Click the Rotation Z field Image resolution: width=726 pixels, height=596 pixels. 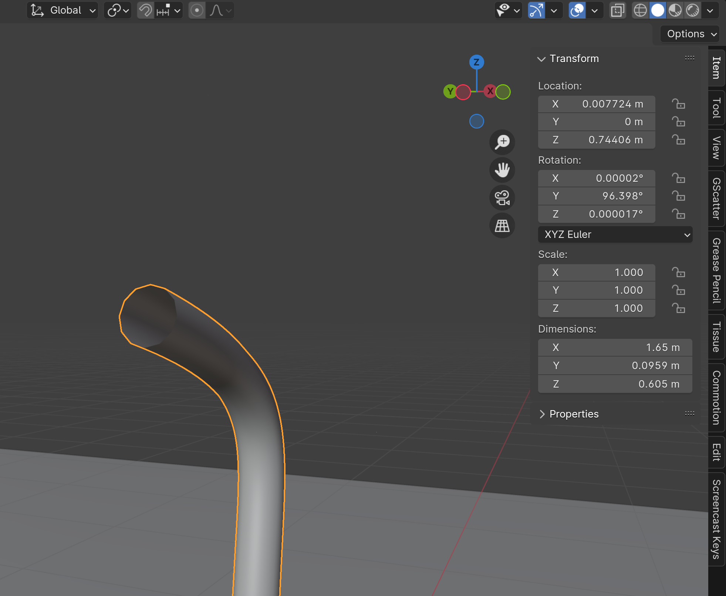tap(597, 214)
